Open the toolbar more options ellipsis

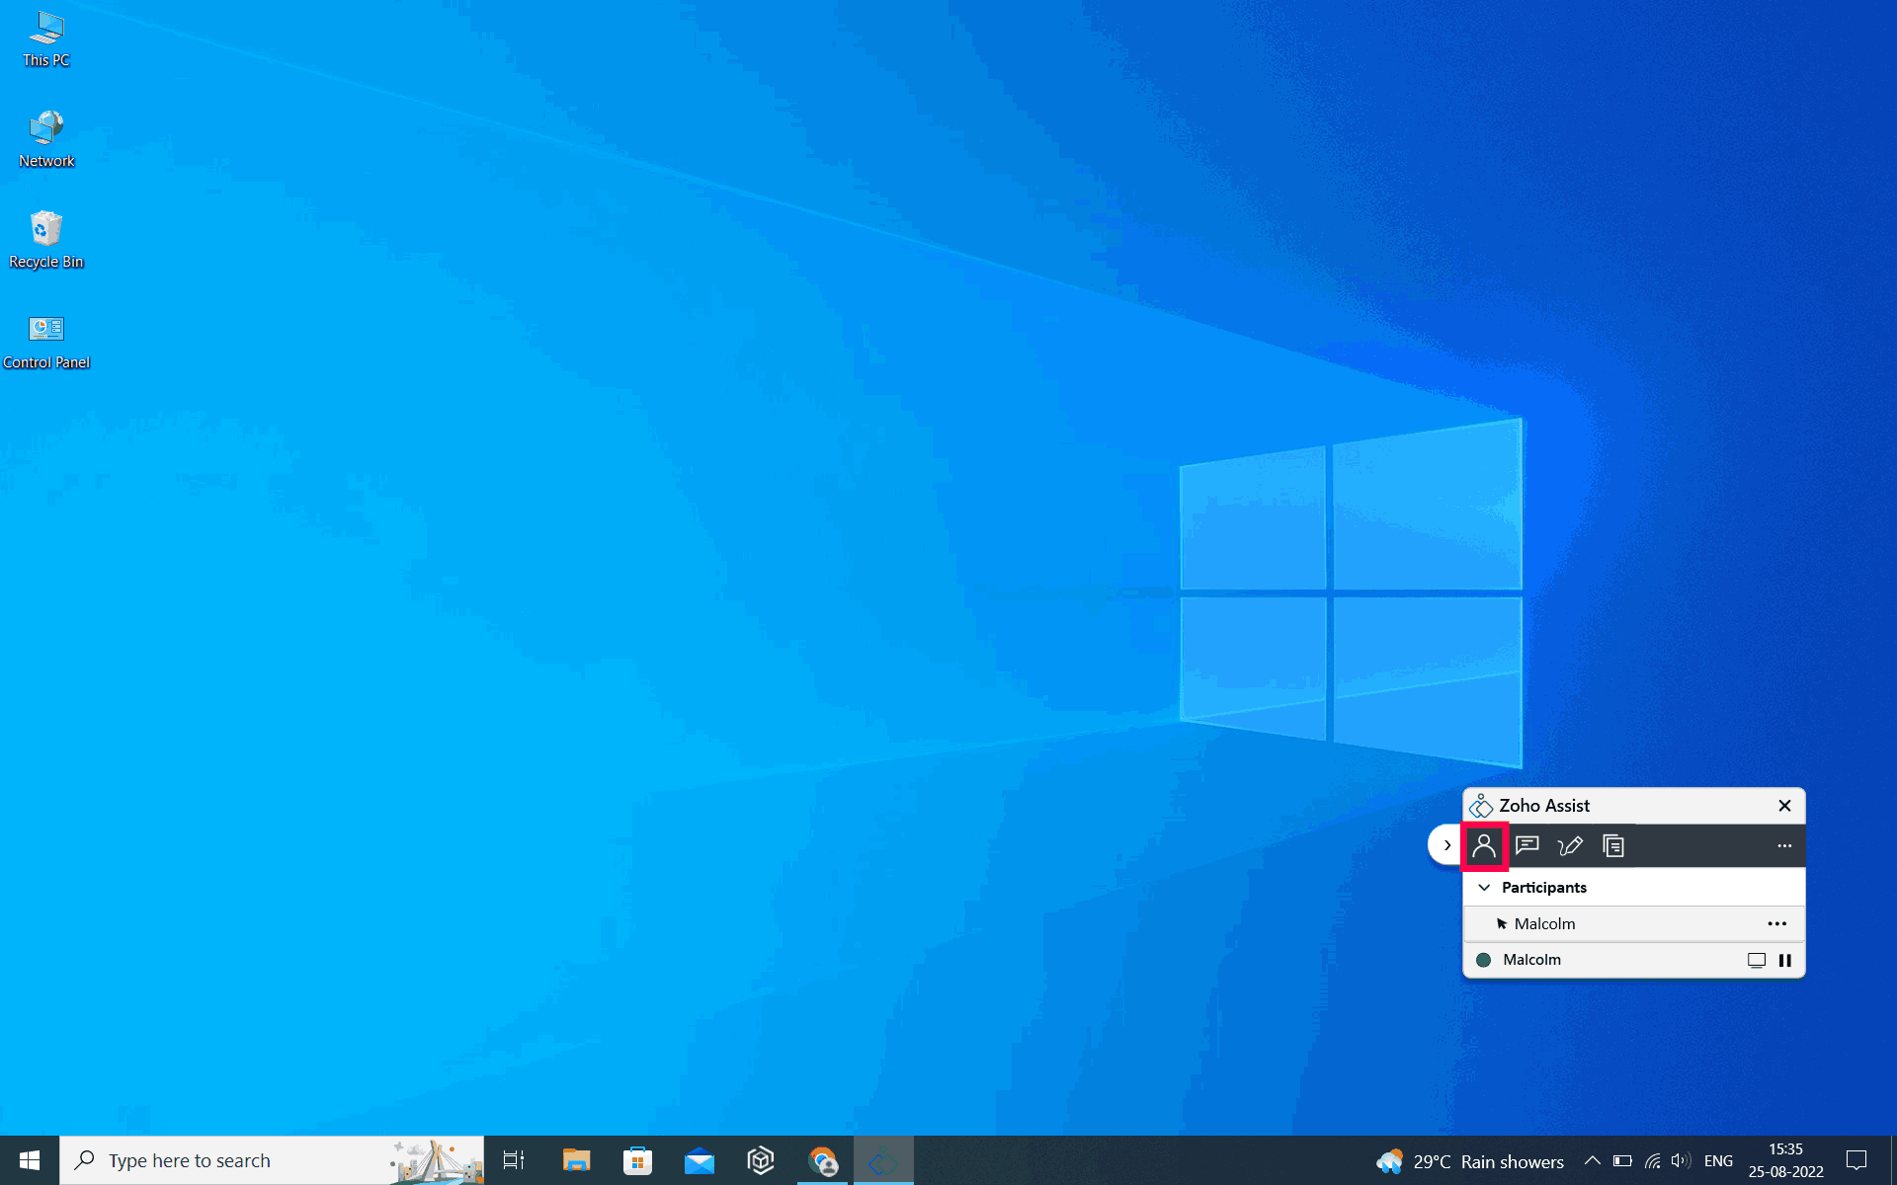(1784, 846)
